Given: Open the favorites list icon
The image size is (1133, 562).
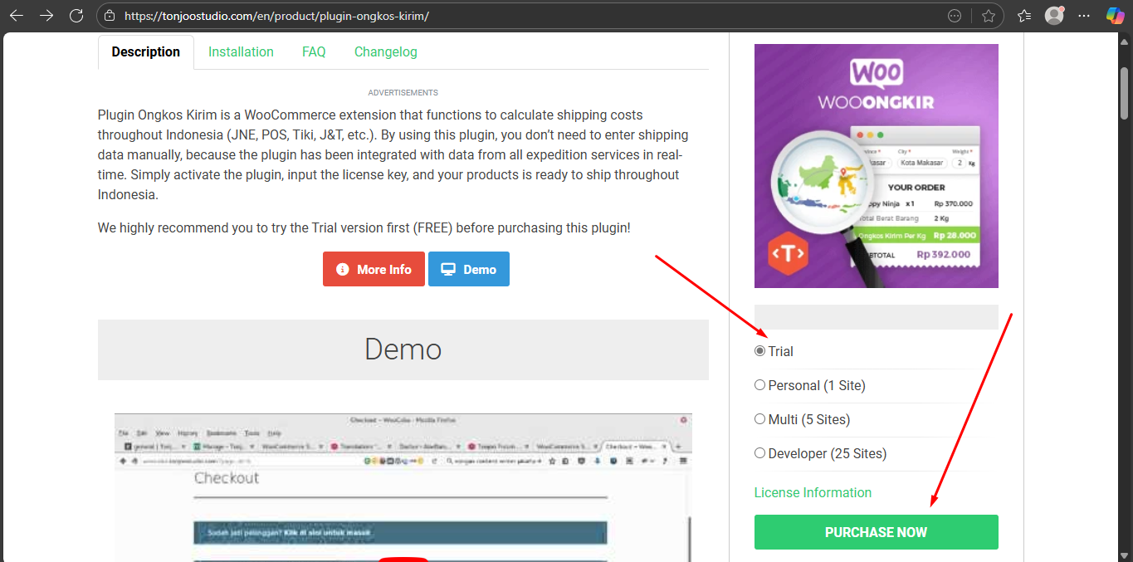Looking at the screenshot, I should (1024, 16).
